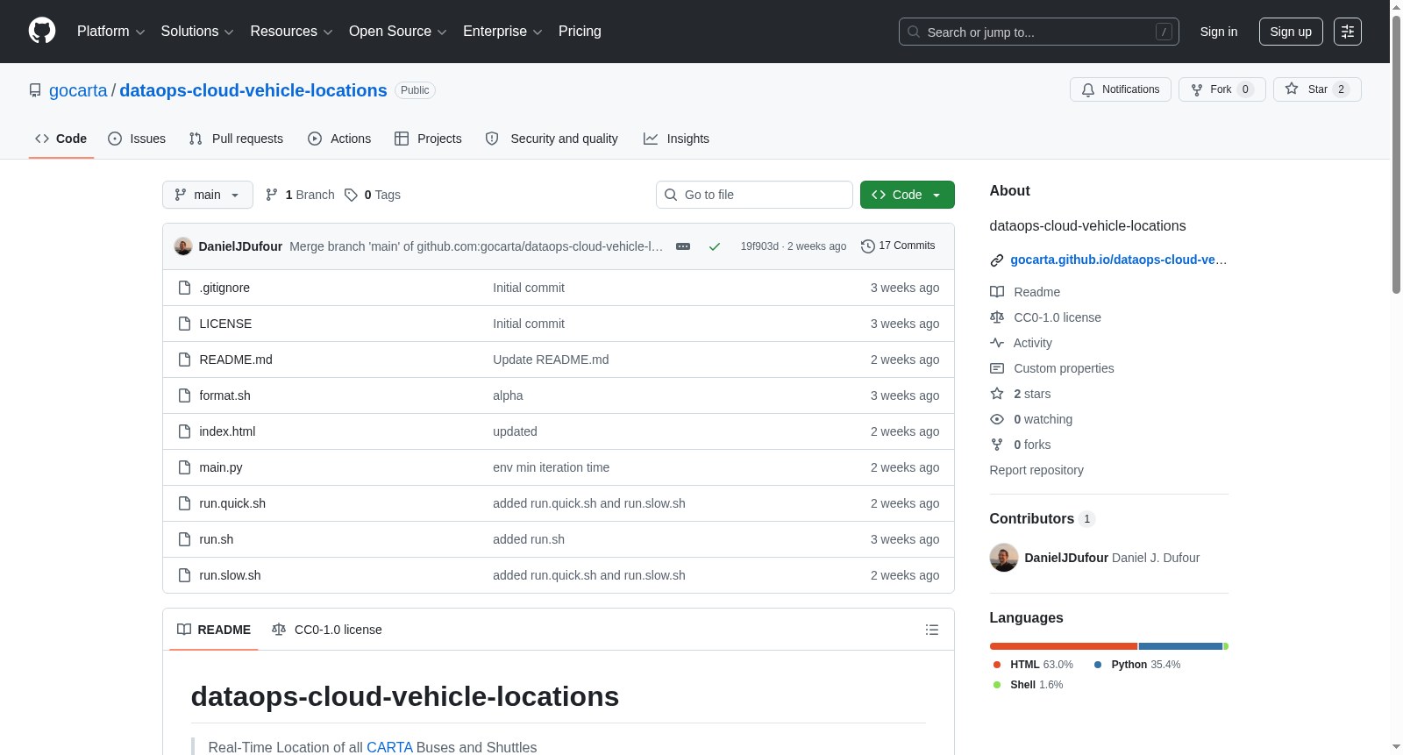Click the HTML 63.0% language entry
The image size is (1403, 755).
1033,665
